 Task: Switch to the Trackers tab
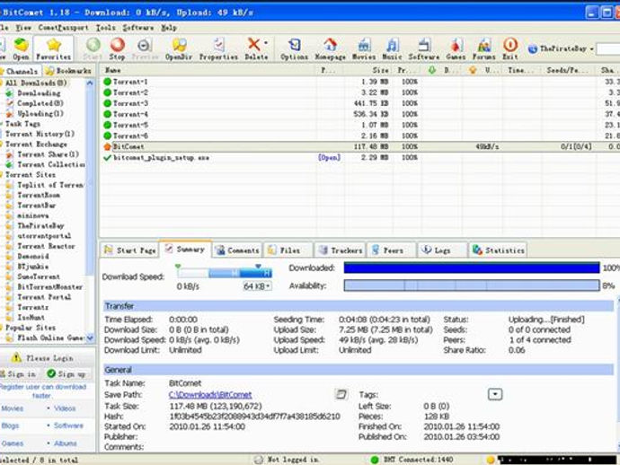341,250
